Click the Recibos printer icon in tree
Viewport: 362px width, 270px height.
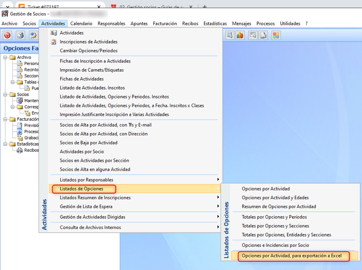pos(20,150)
